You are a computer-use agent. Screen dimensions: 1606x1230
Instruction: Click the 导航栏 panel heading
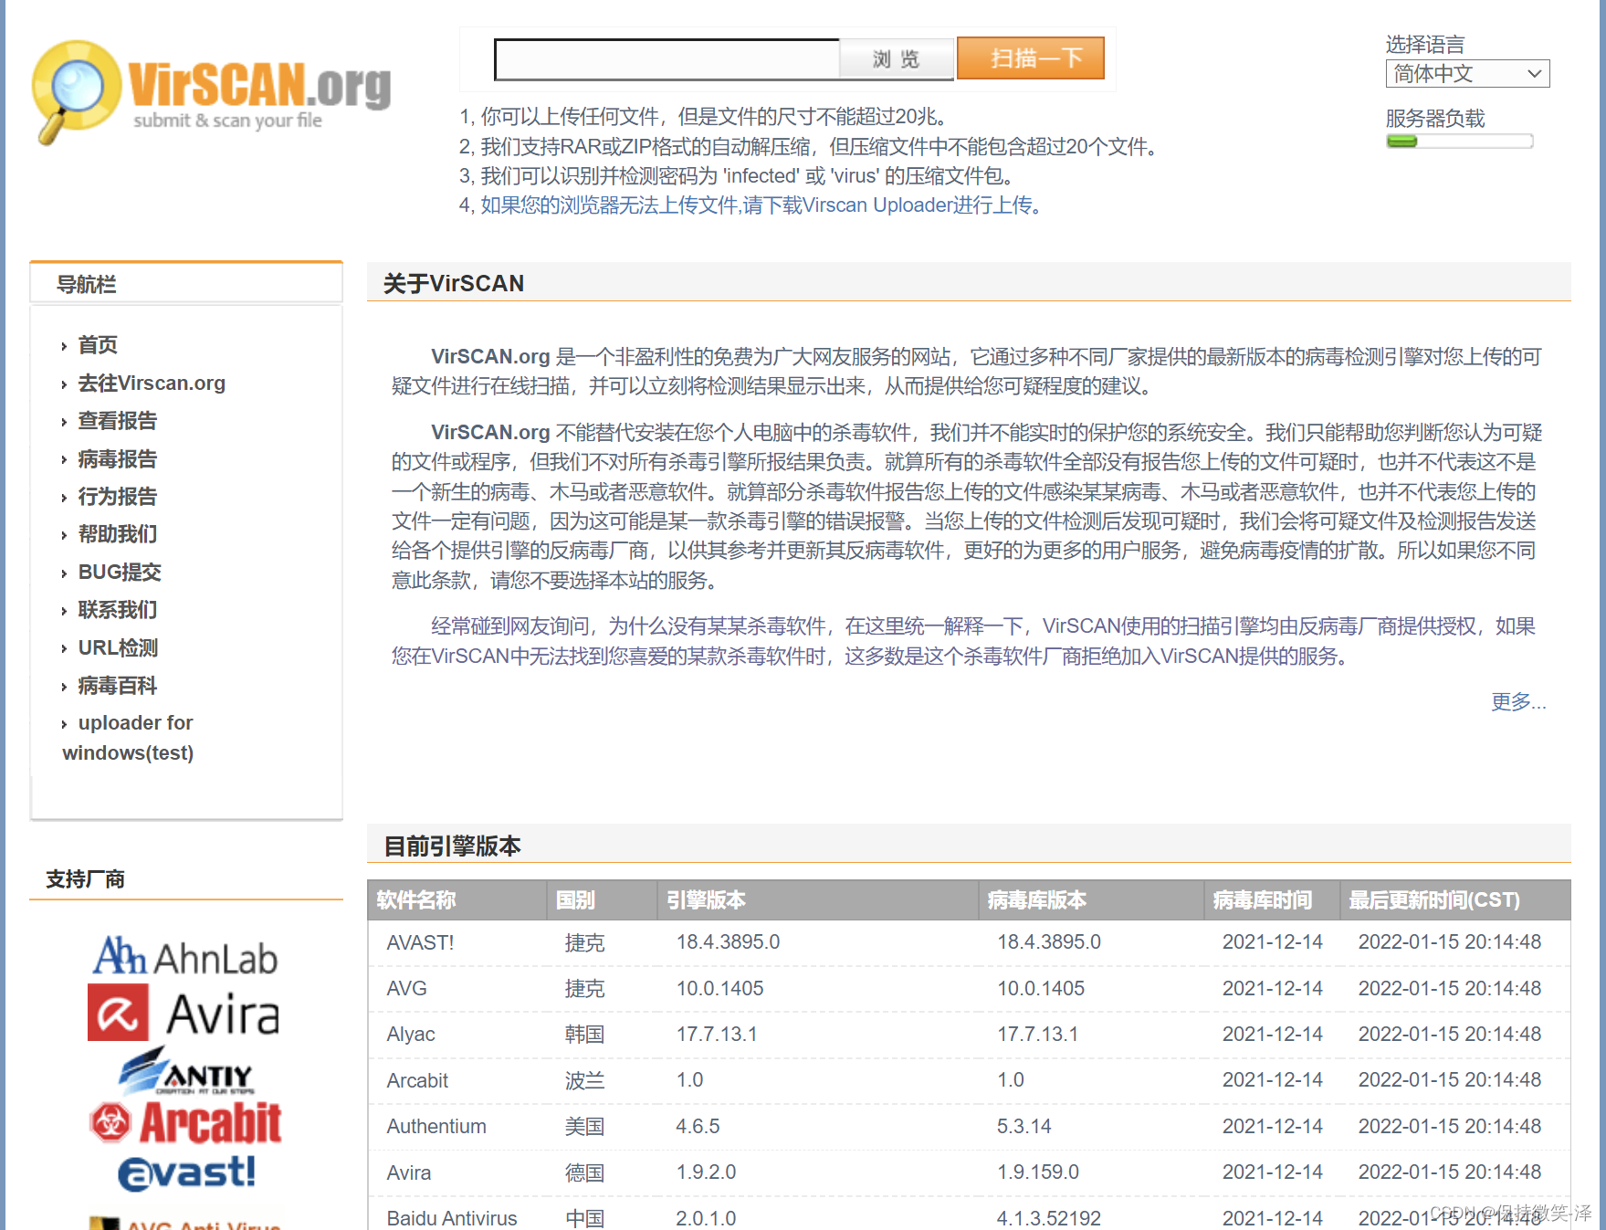[x=87, y=285]
